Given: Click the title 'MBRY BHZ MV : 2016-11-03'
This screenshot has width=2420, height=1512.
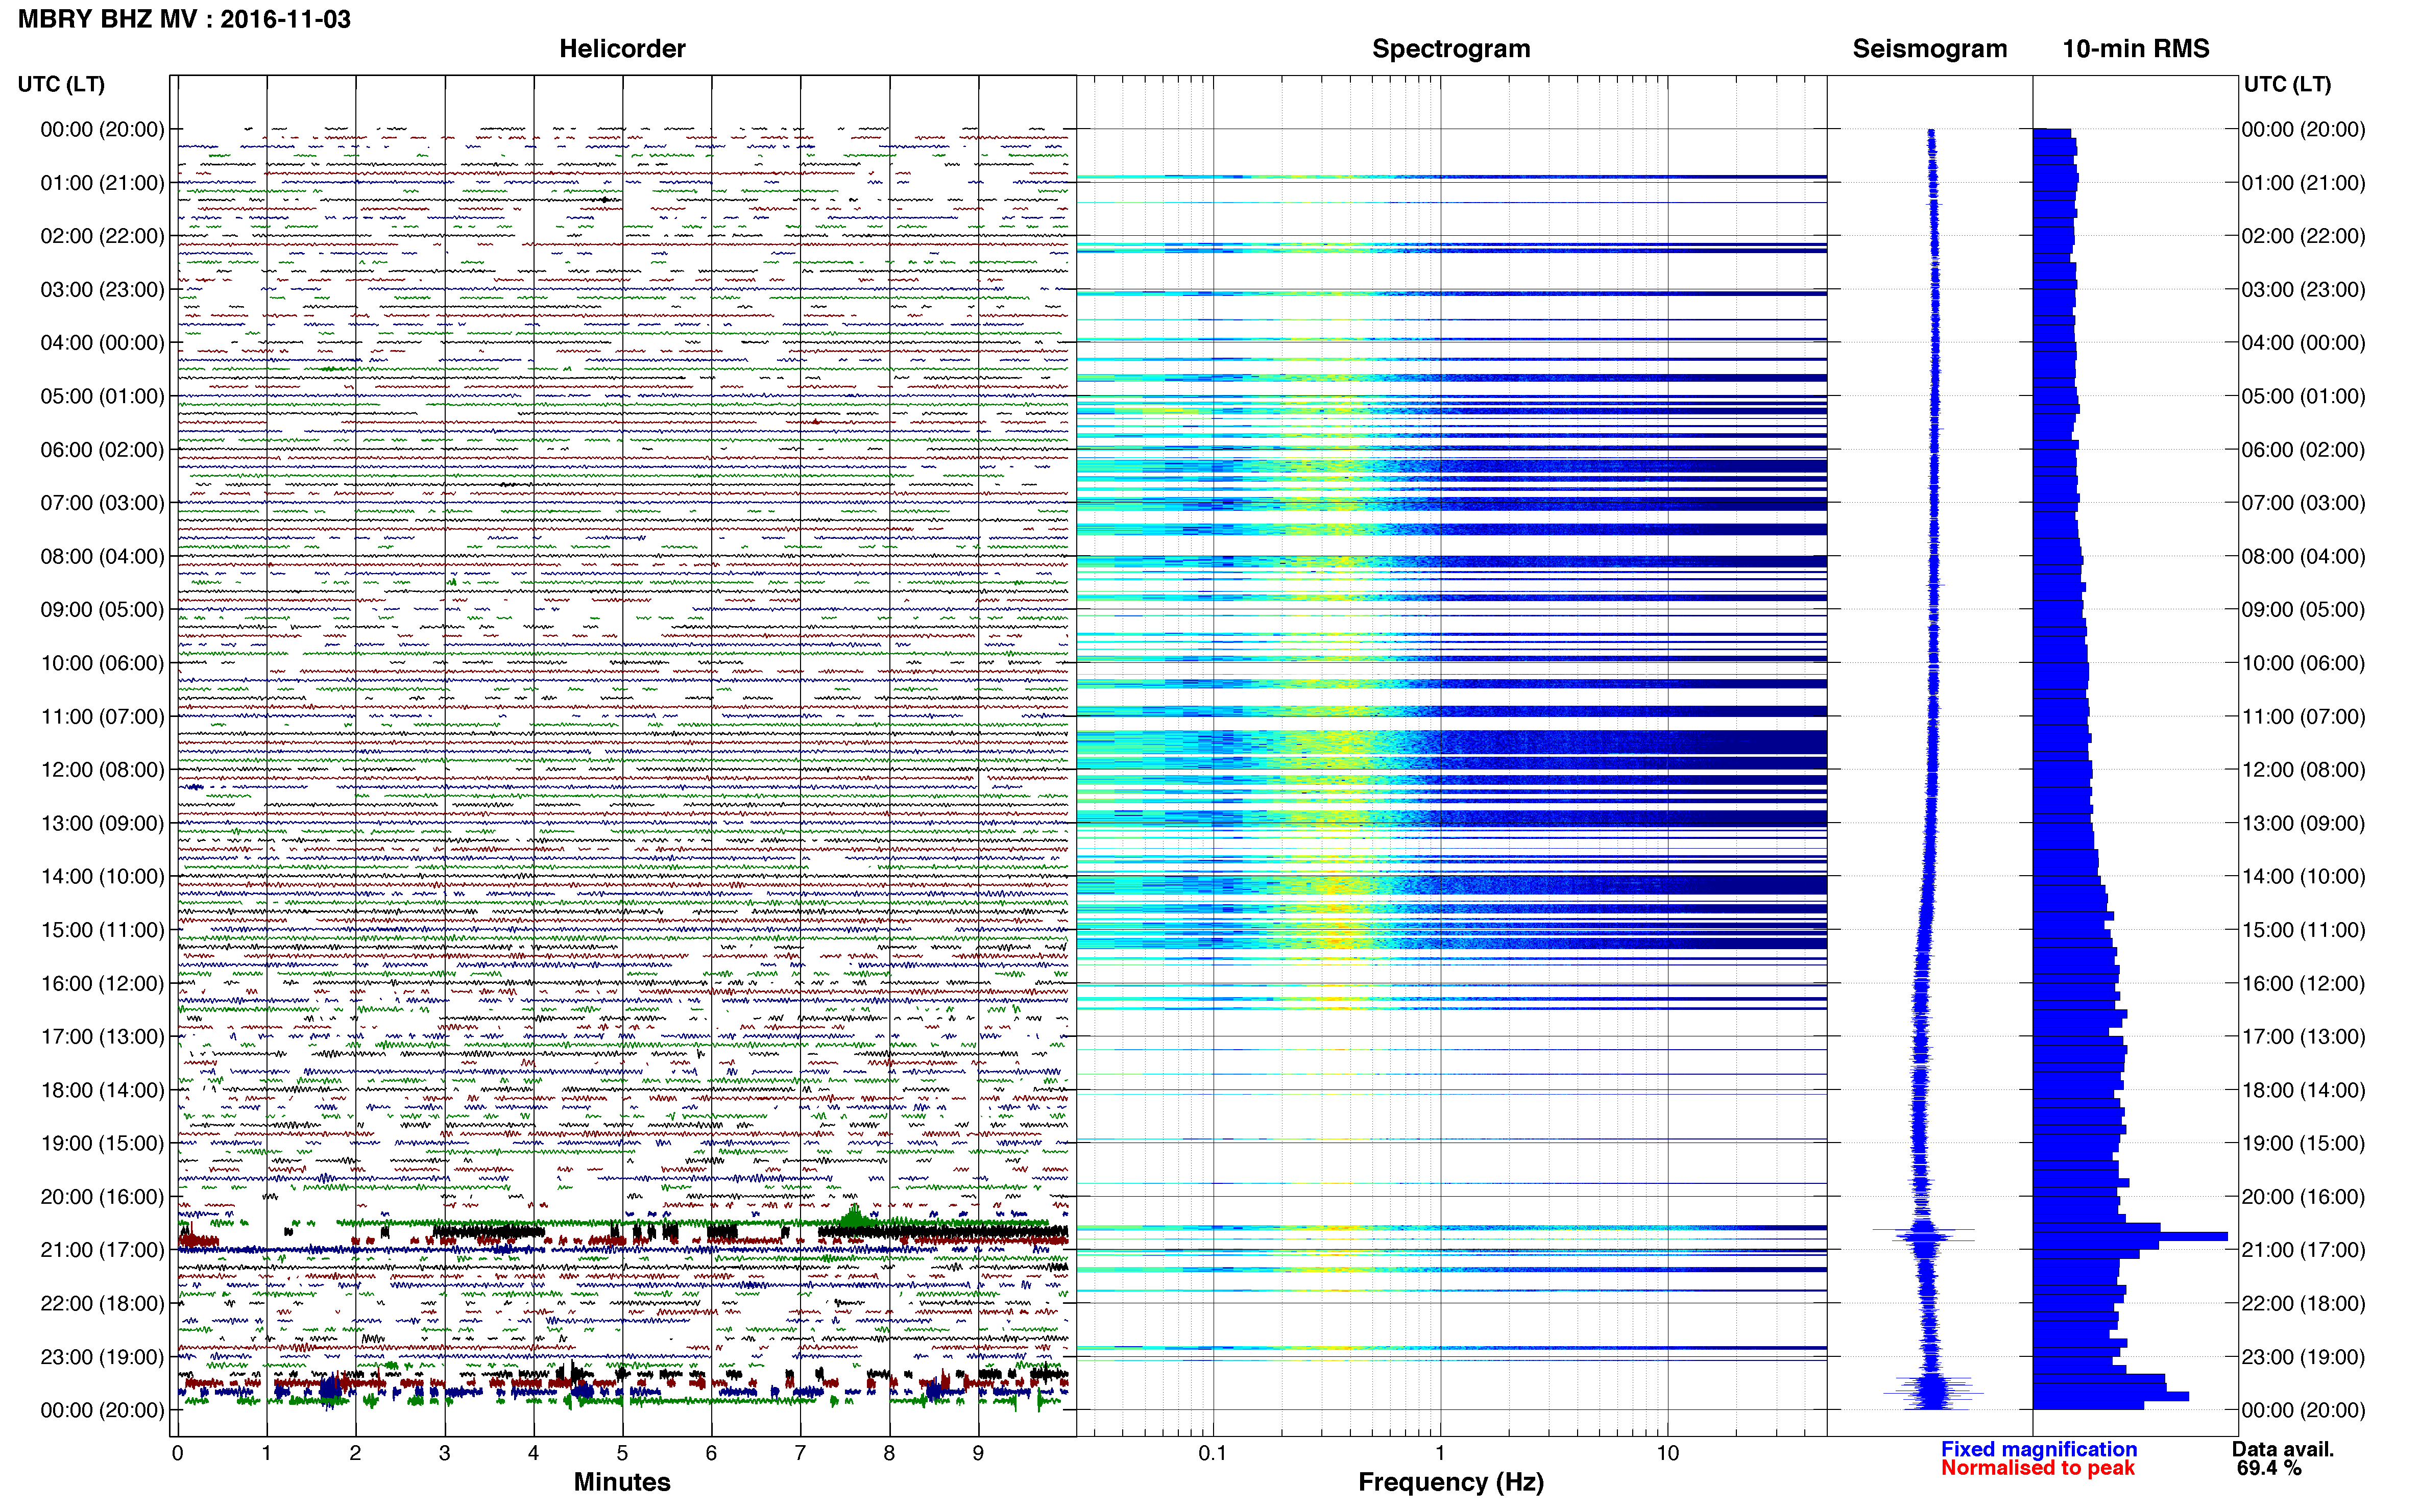Looking at the screenshot, I should pos(185,19).
